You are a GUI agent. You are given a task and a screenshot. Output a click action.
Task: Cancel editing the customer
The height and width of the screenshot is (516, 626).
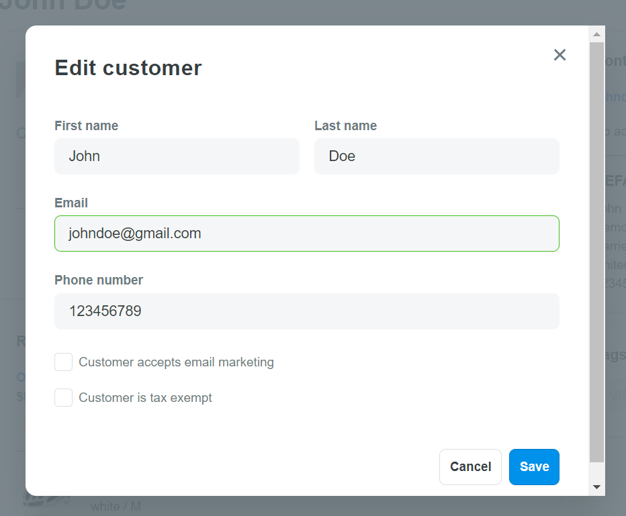click(470, 467)
